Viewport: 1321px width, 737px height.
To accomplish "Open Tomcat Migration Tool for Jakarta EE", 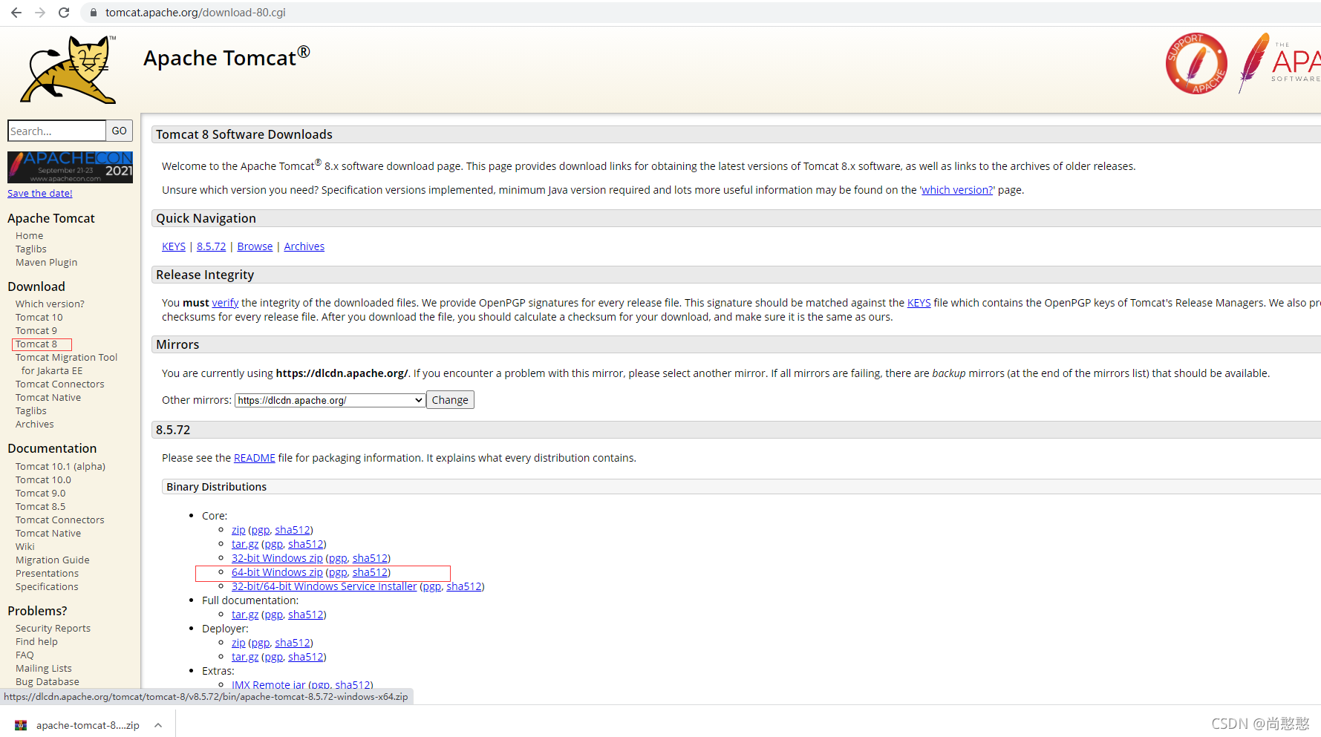I will click(66, 364).
